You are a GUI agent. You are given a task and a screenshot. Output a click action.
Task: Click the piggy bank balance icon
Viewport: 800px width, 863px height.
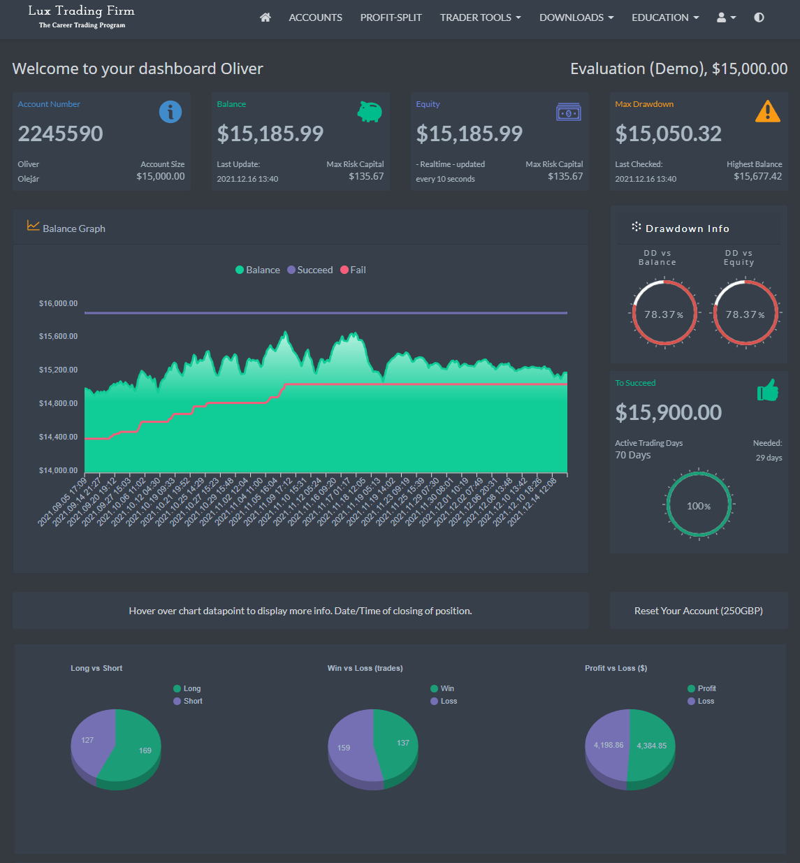tap(370, 111)
